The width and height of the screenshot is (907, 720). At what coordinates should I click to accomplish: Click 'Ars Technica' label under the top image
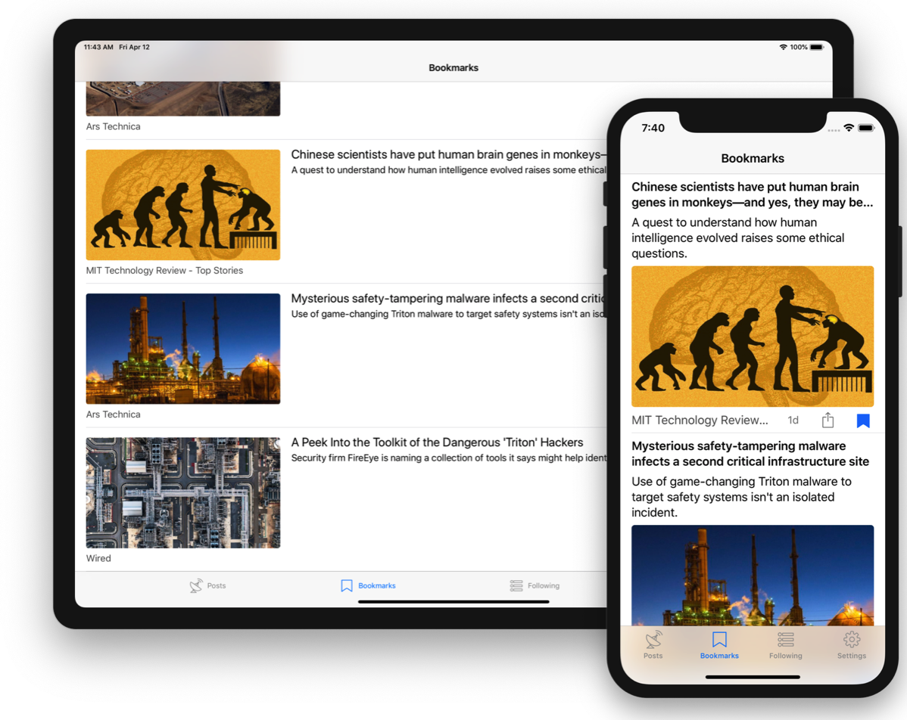click(x=113, y=126)
